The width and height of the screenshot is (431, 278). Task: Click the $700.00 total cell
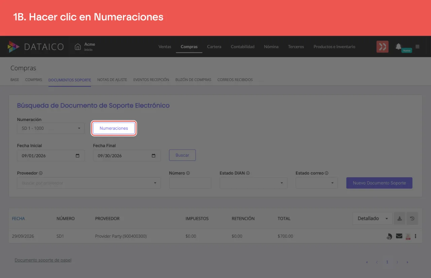coord(285,236)
